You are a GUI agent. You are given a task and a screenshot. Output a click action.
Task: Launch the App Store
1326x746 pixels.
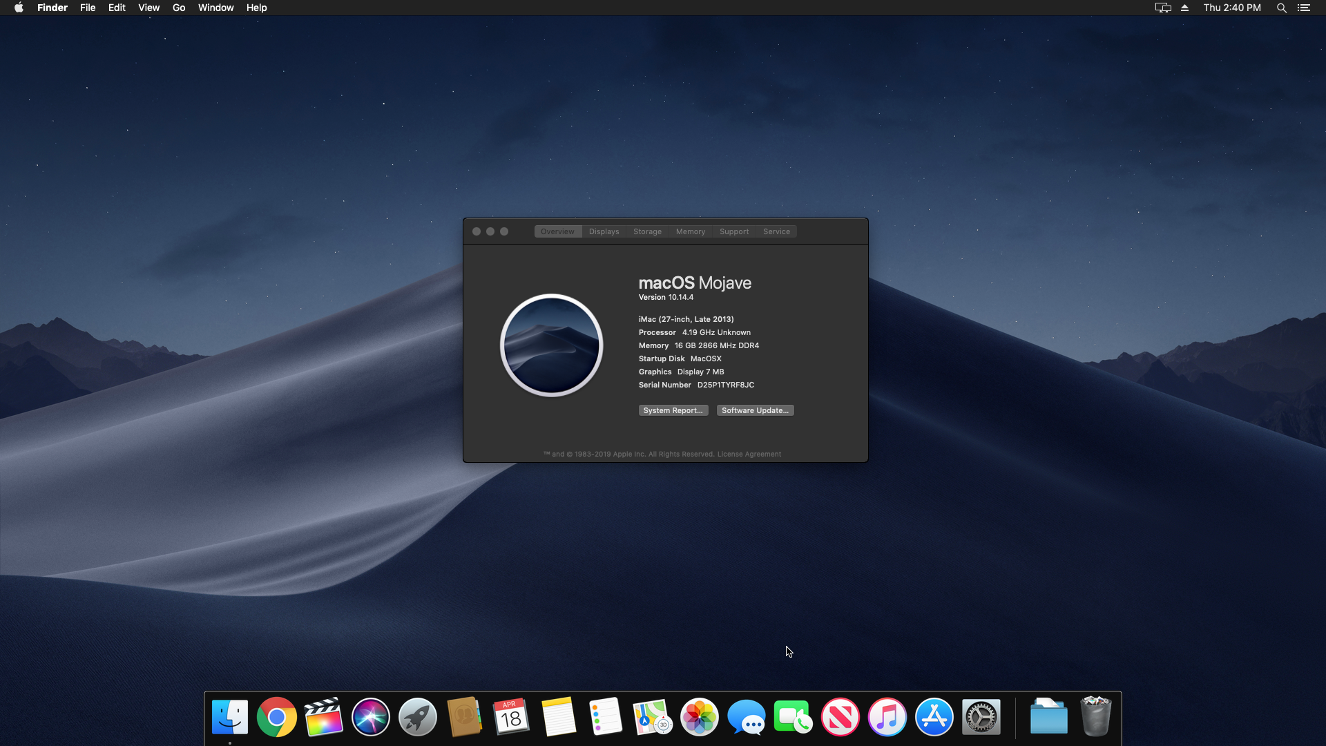click(x=934, y=716)
